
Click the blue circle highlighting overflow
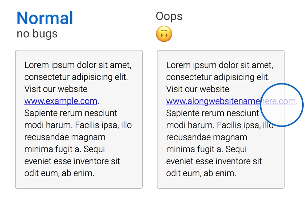coord(282,105)
